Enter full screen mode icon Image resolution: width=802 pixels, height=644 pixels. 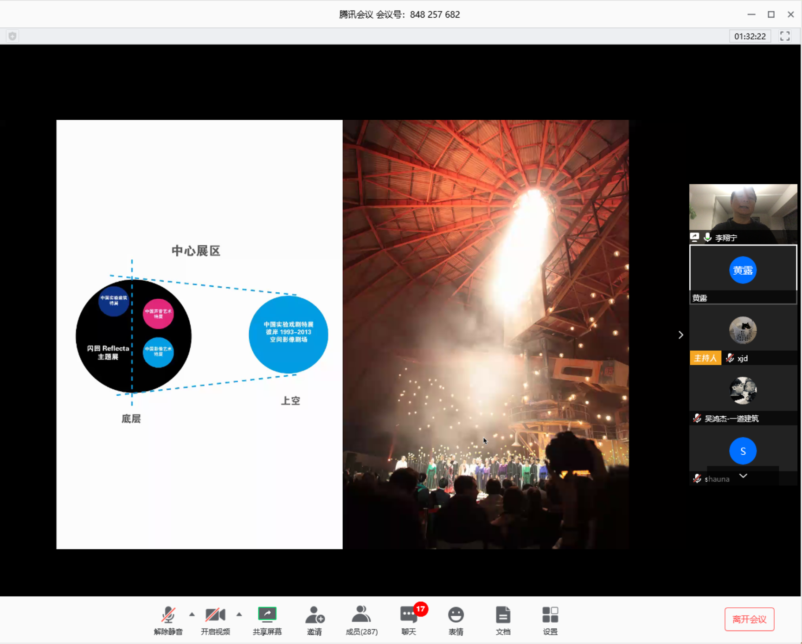pos(785,36)
